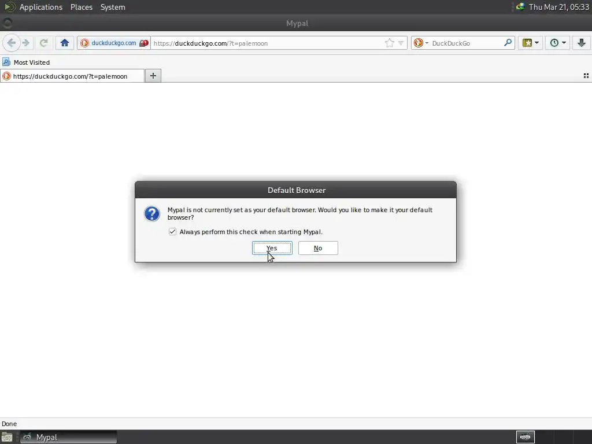The image size is (592, 444).
Task: Open the Places menu
Action: (82, 7)
